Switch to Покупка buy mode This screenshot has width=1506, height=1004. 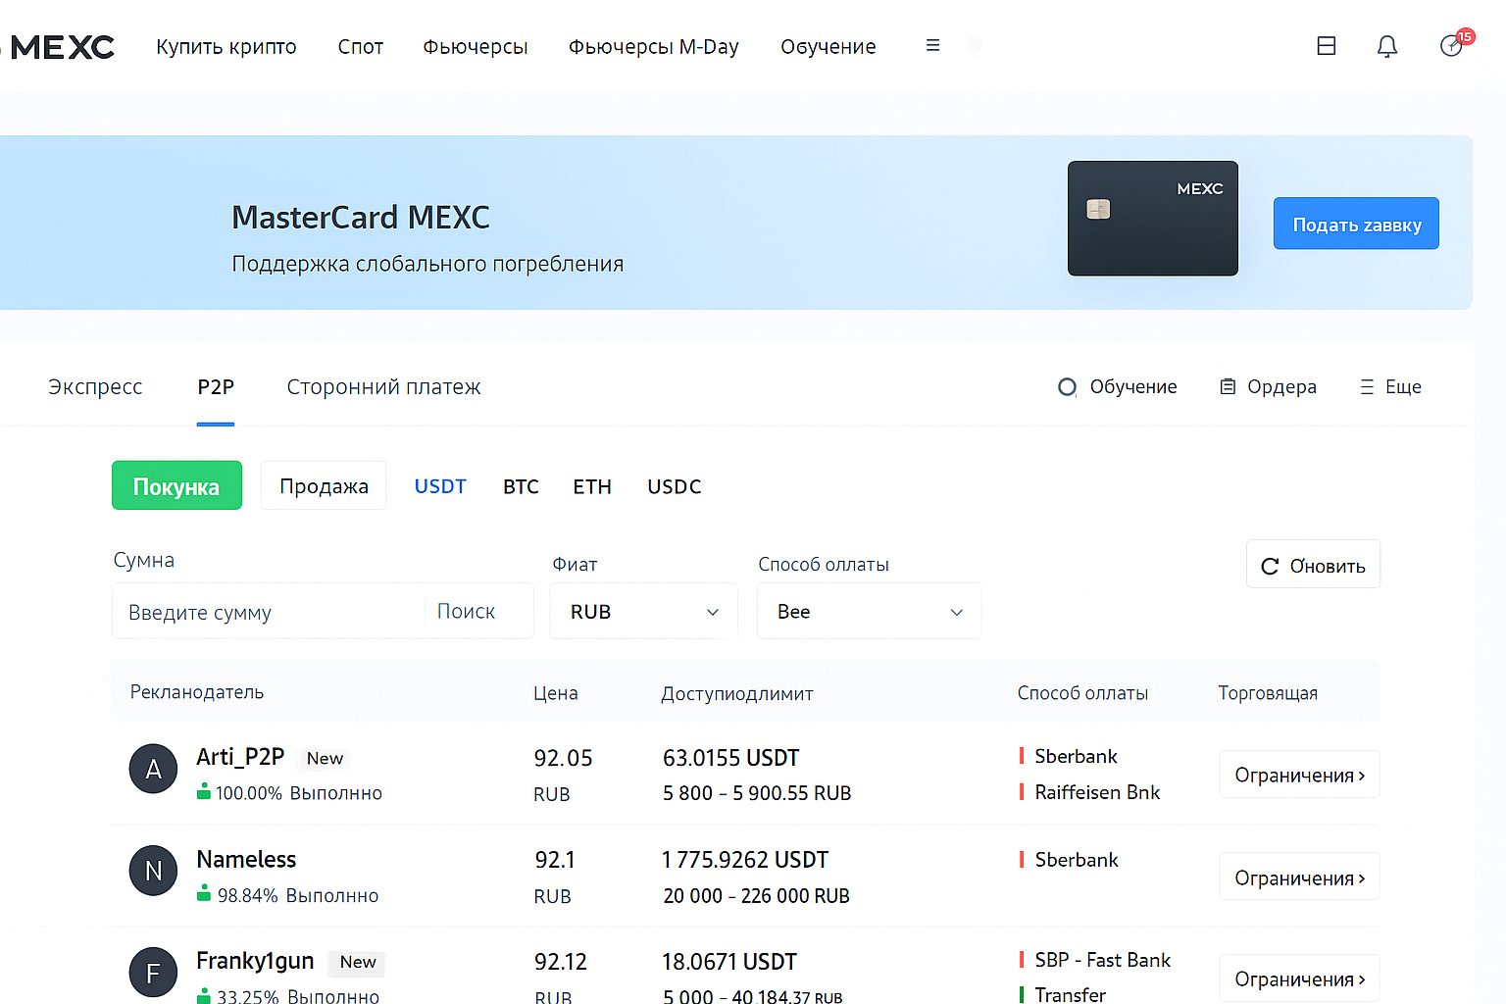(x=176, y=486)
